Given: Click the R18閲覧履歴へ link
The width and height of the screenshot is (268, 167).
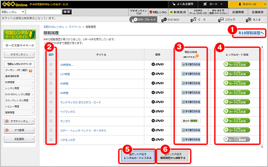Looking at the screenshot, I should tap(251, 33).
